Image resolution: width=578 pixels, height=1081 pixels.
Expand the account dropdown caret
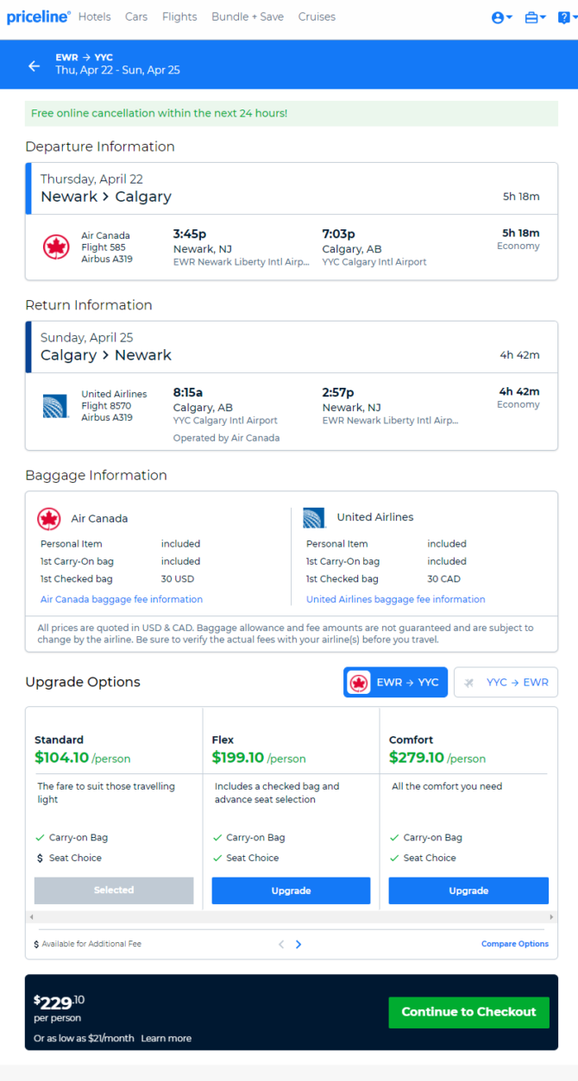pyautogui.click(x=510, y=18)
